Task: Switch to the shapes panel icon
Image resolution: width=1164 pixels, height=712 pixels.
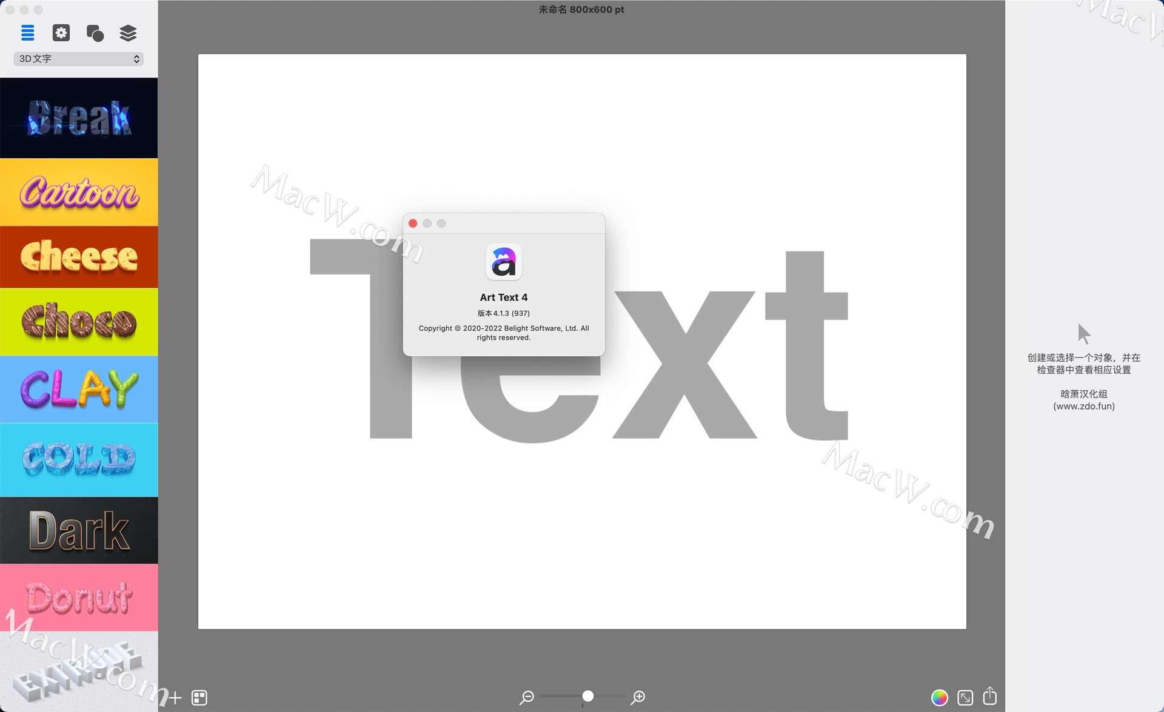Action: (95, 33)
